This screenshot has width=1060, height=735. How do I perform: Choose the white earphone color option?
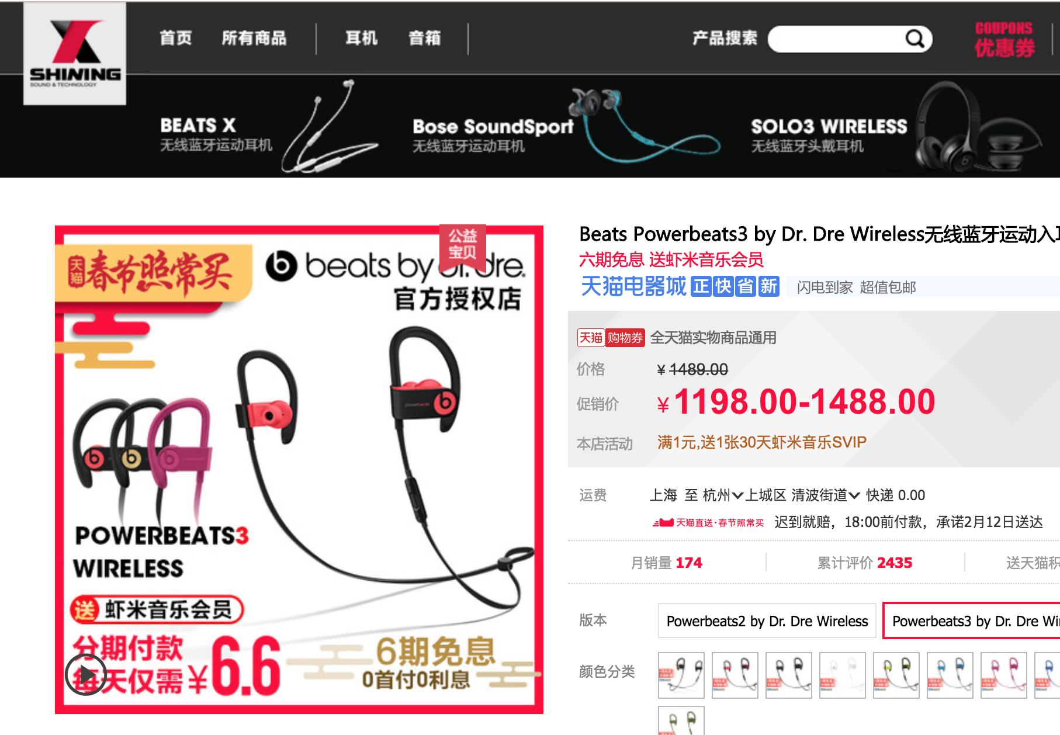pos(842,675)
